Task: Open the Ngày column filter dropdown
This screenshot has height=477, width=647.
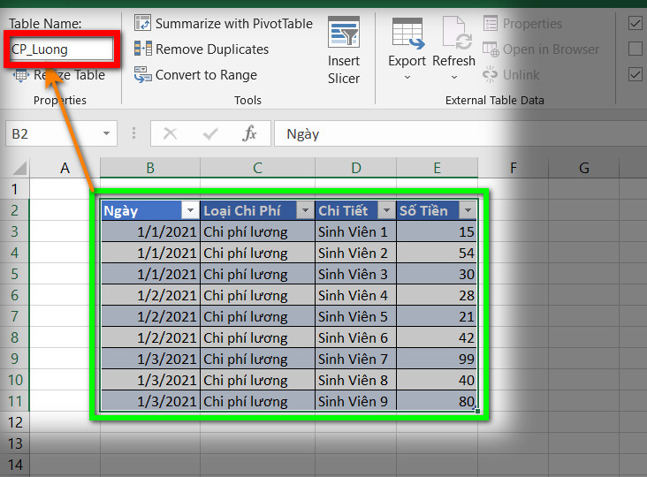Action: pos(190,210)
